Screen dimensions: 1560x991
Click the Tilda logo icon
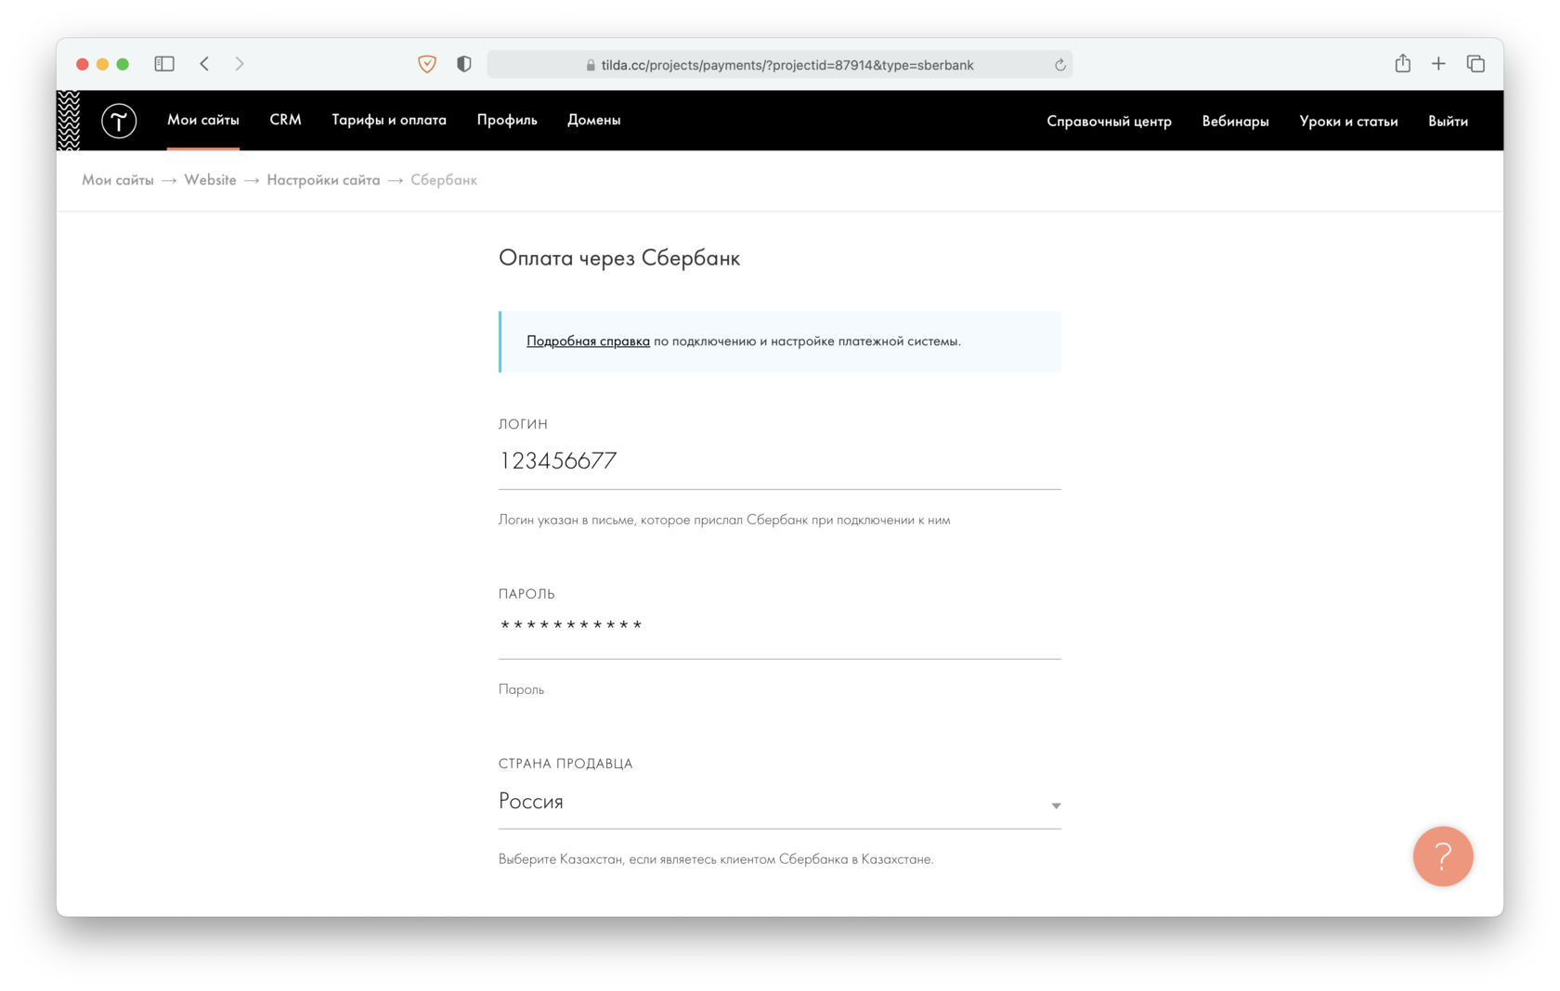[x=119, y=121]
